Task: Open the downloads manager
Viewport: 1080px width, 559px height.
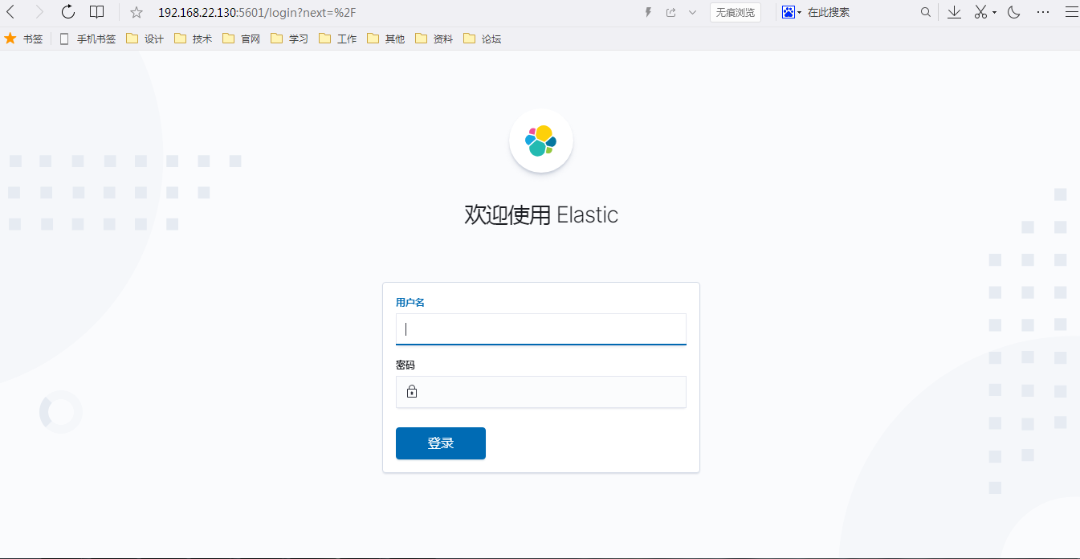Action: click(x=954, y=12)
